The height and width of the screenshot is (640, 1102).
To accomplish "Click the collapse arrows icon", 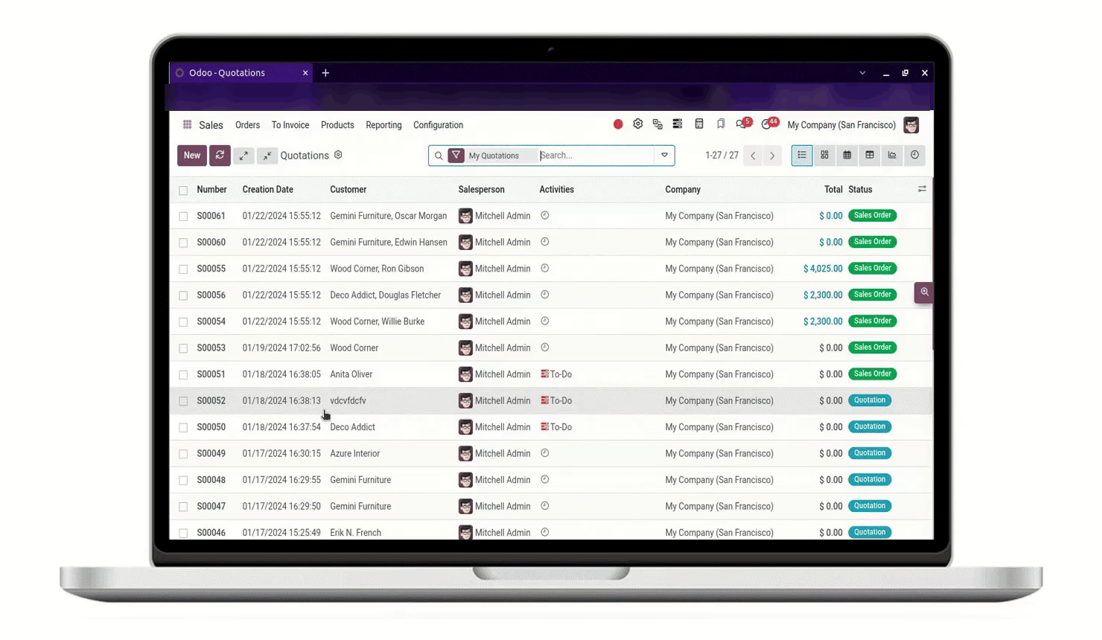I will click(x=267, y=156).
